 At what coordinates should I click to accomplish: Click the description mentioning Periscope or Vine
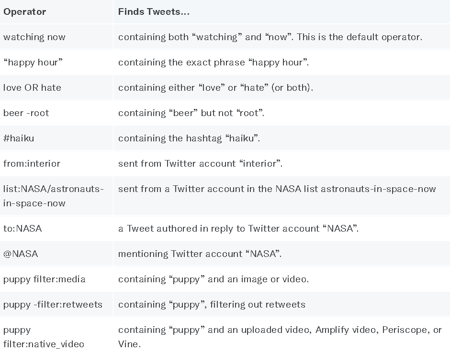(x=280, y=337)
